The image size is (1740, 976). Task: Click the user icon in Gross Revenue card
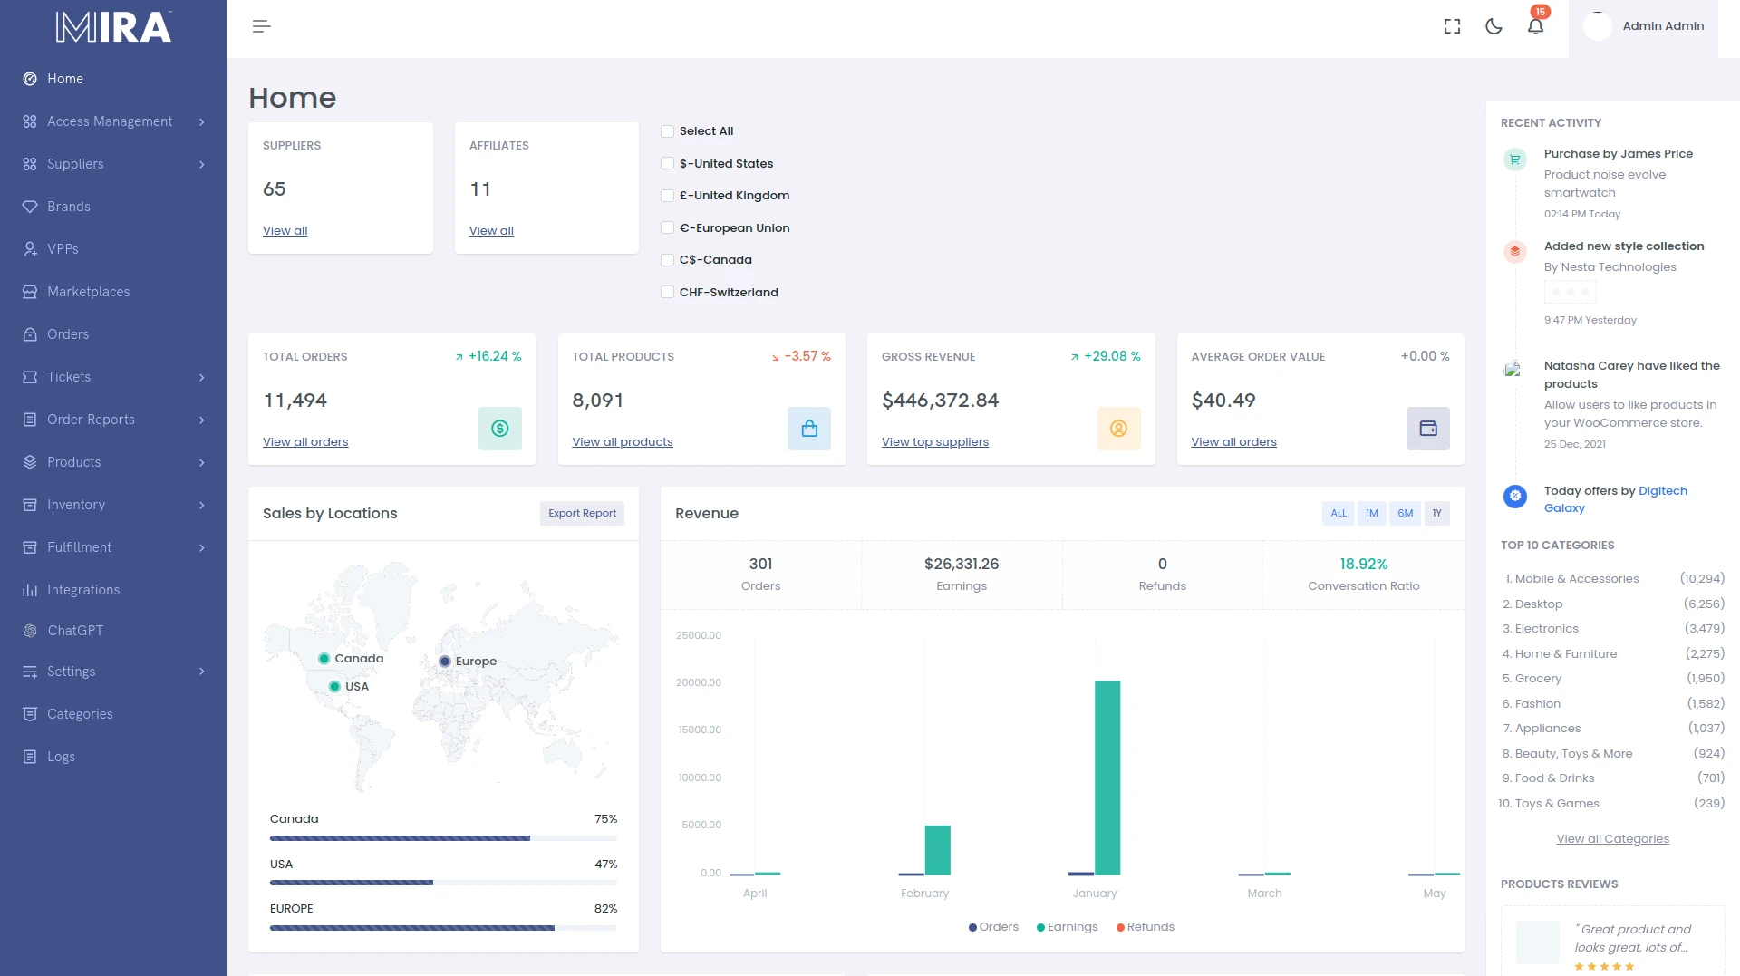click(x=1118, y=429)
